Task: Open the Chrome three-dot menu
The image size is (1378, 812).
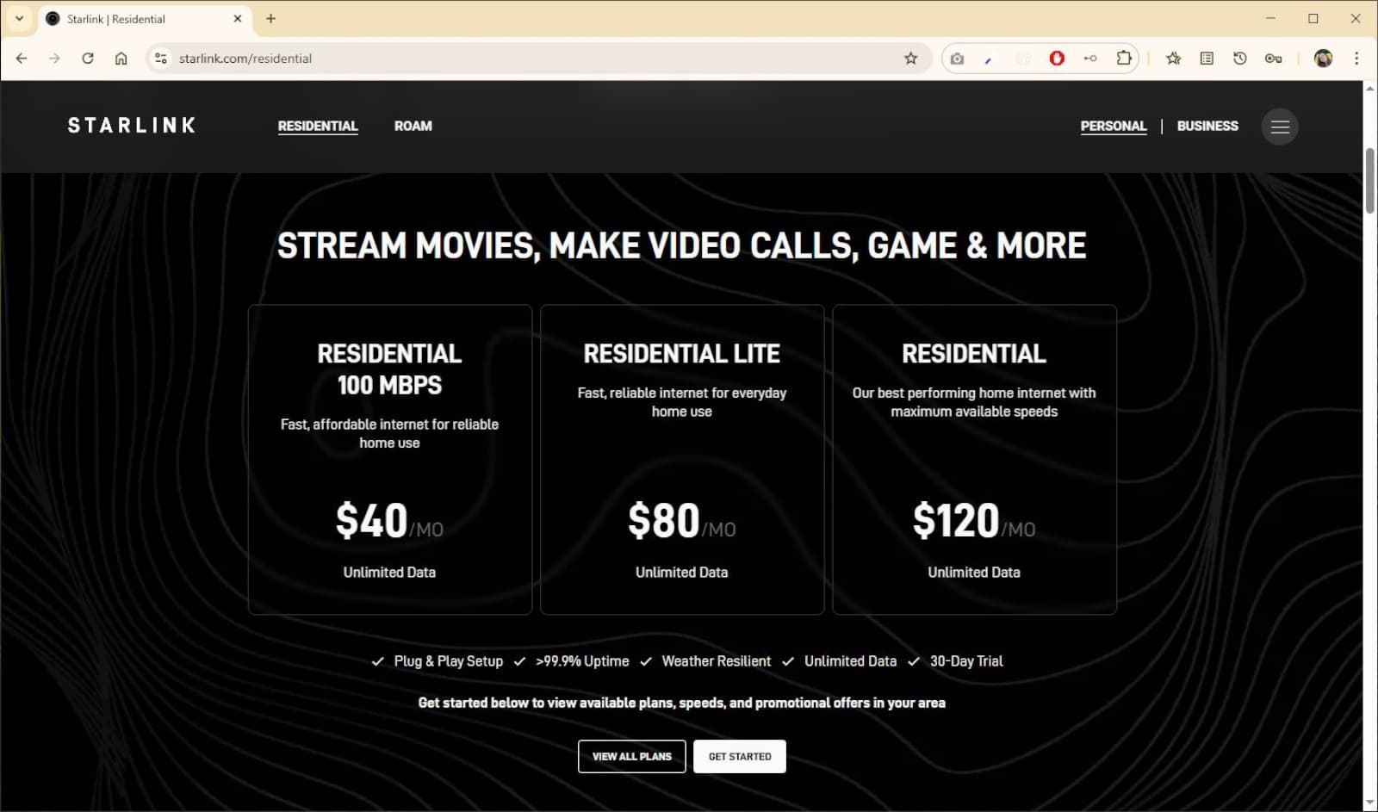Action: coord(1356,59)
